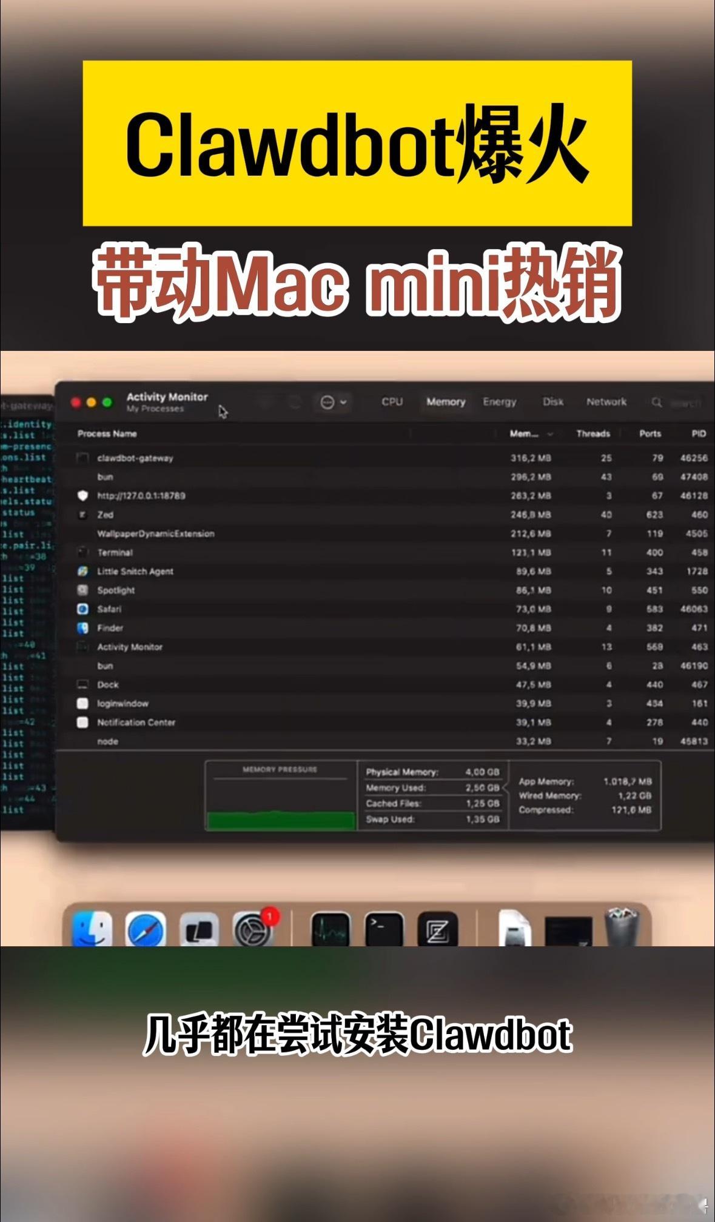This screenshot has height=1222, width=715.
Task: Select the bun process using 296,2 MB
Action: pos(105,477)
